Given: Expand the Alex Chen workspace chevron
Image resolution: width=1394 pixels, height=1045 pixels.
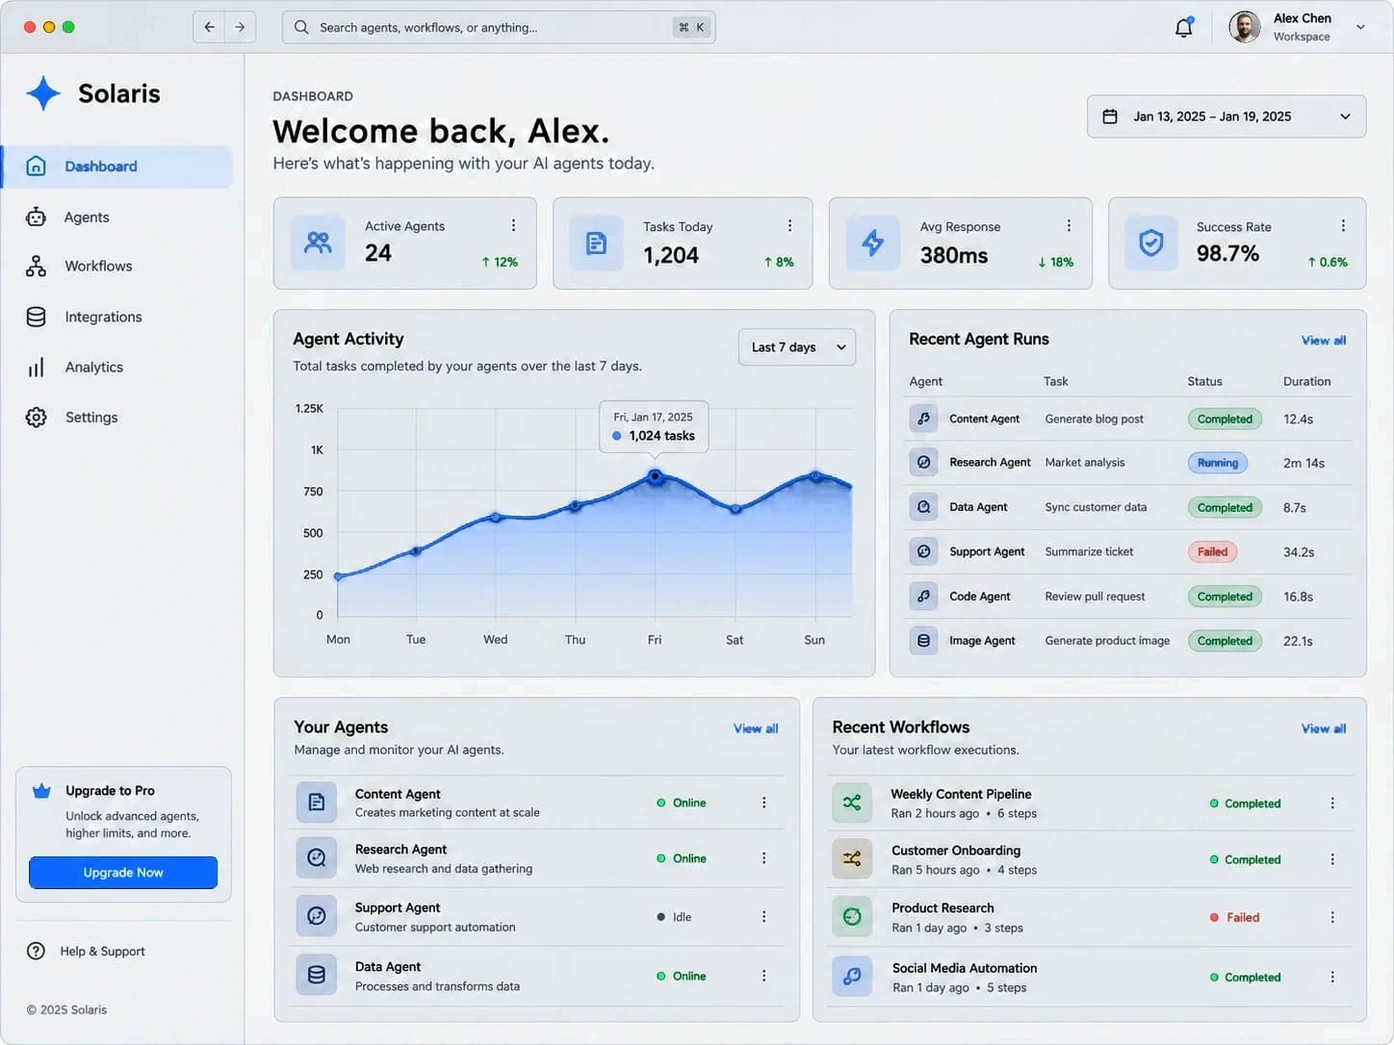Looking at the screenshot, I should pos(1360,27).
